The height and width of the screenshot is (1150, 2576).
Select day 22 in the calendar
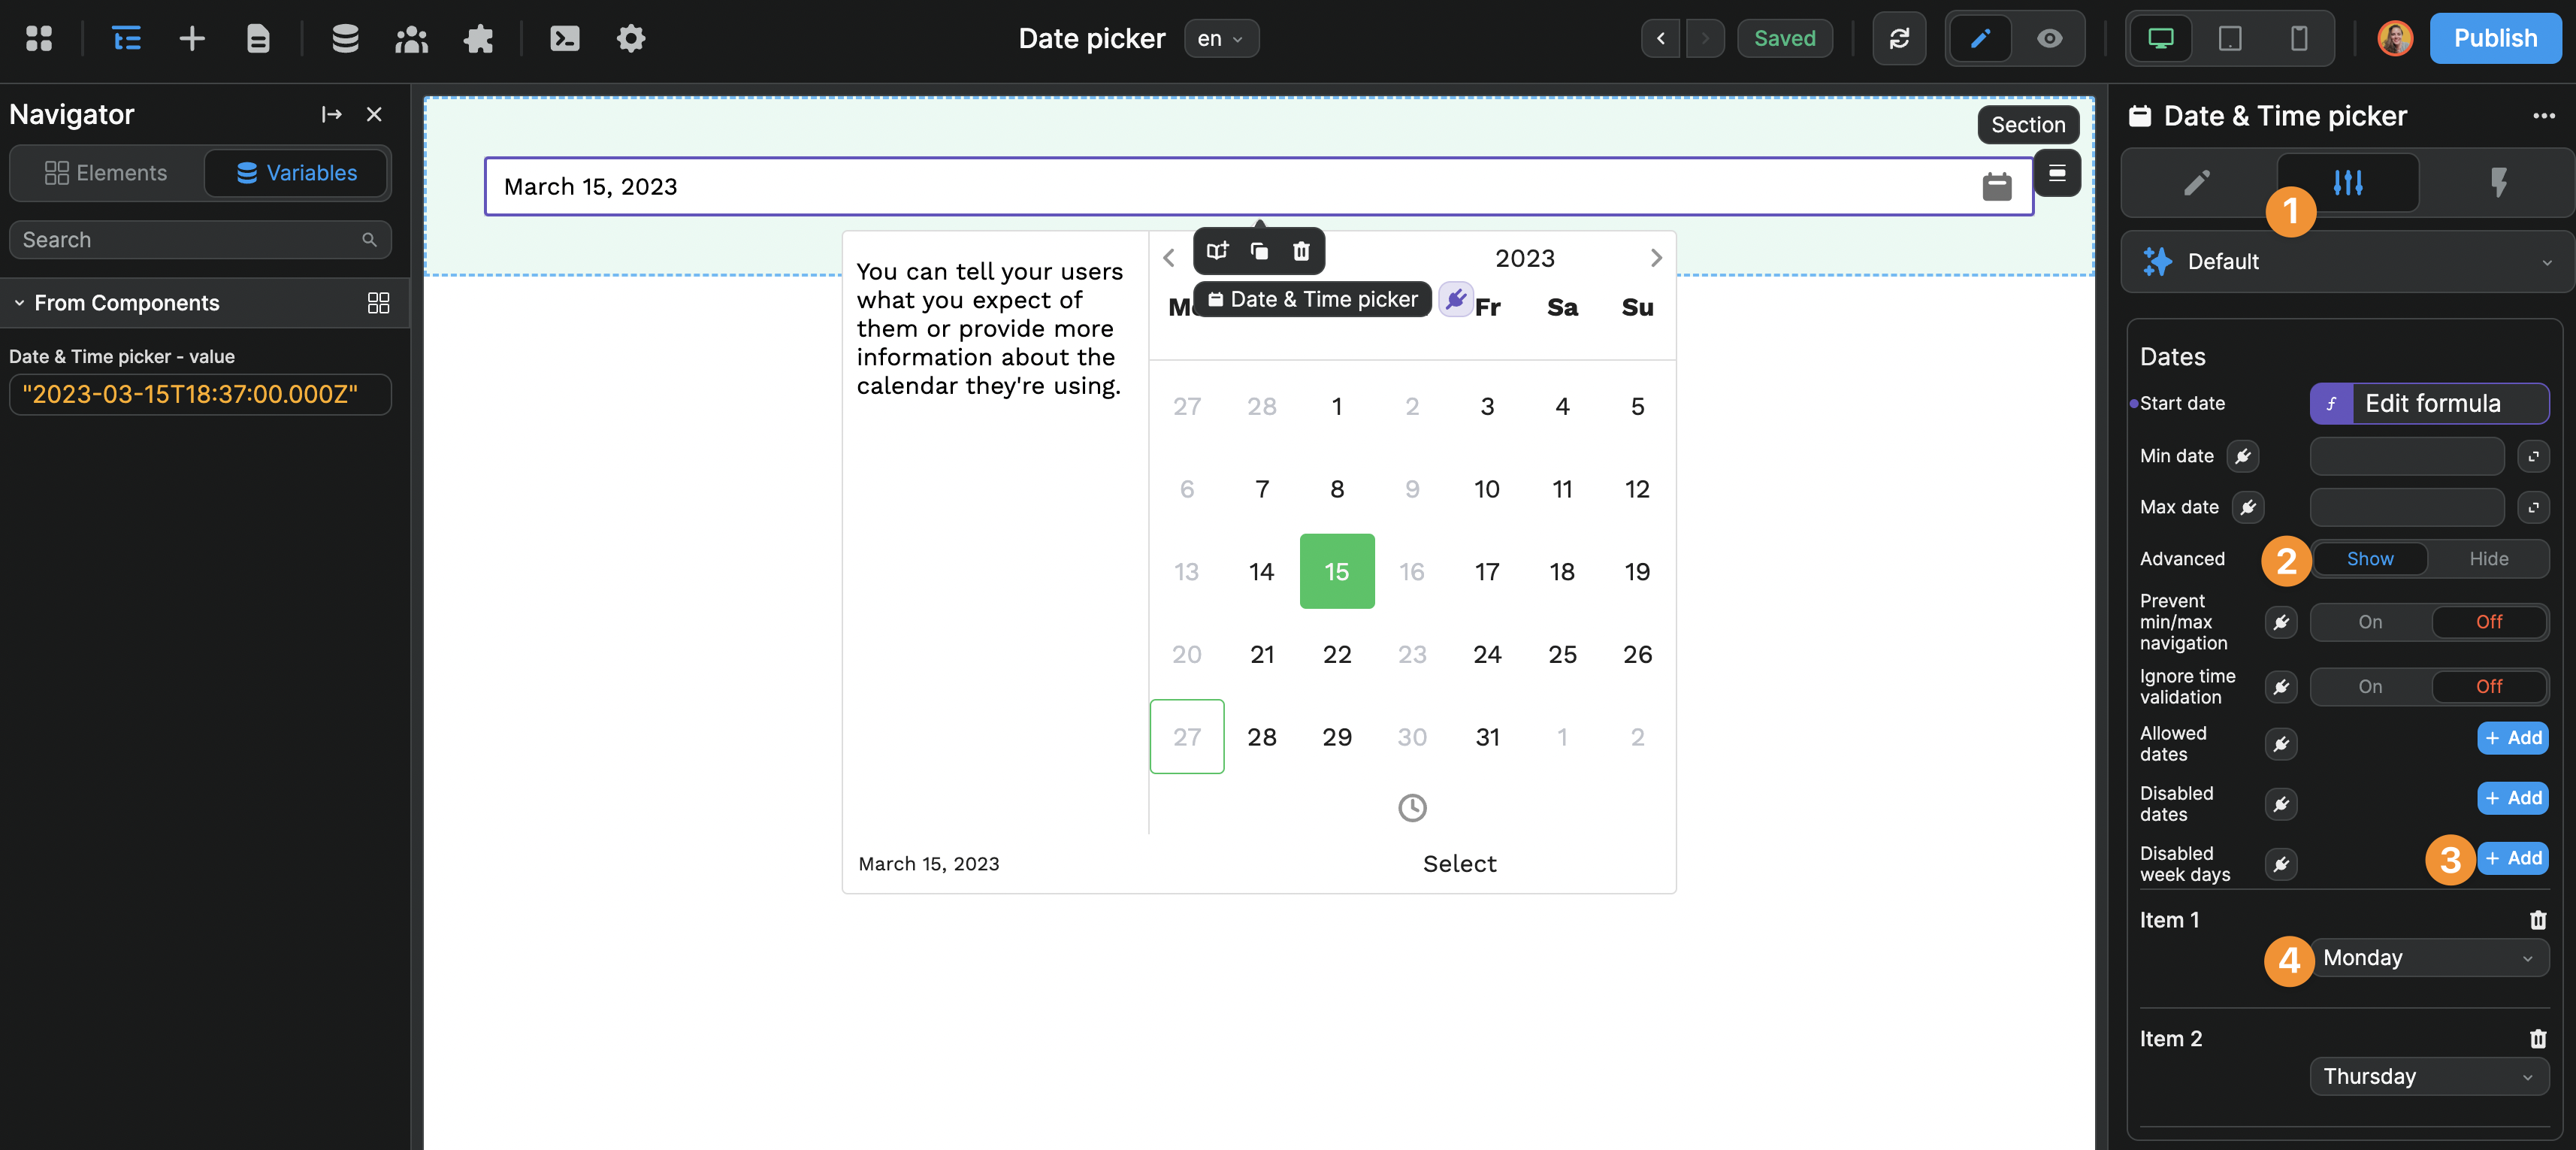point(1336,654)
